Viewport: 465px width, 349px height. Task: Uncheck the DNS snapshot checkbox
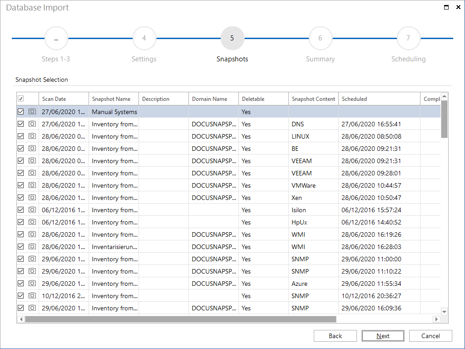click(x=21, y=124)
